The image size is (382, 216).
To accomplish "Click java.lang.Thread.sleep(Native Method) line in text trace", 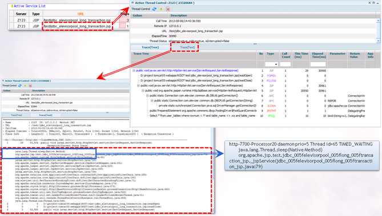I will pos(40,151).
